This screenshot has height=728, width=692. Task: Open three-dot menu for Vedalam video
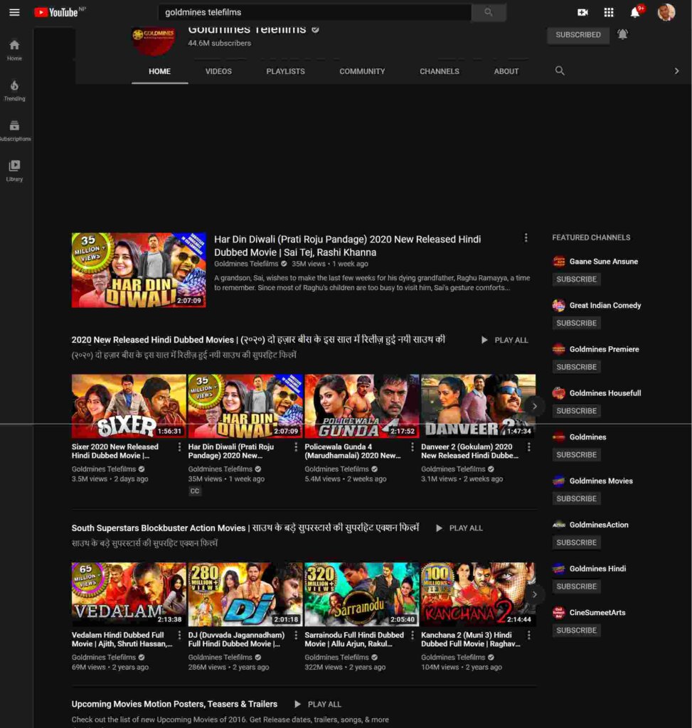coord(179,635)
